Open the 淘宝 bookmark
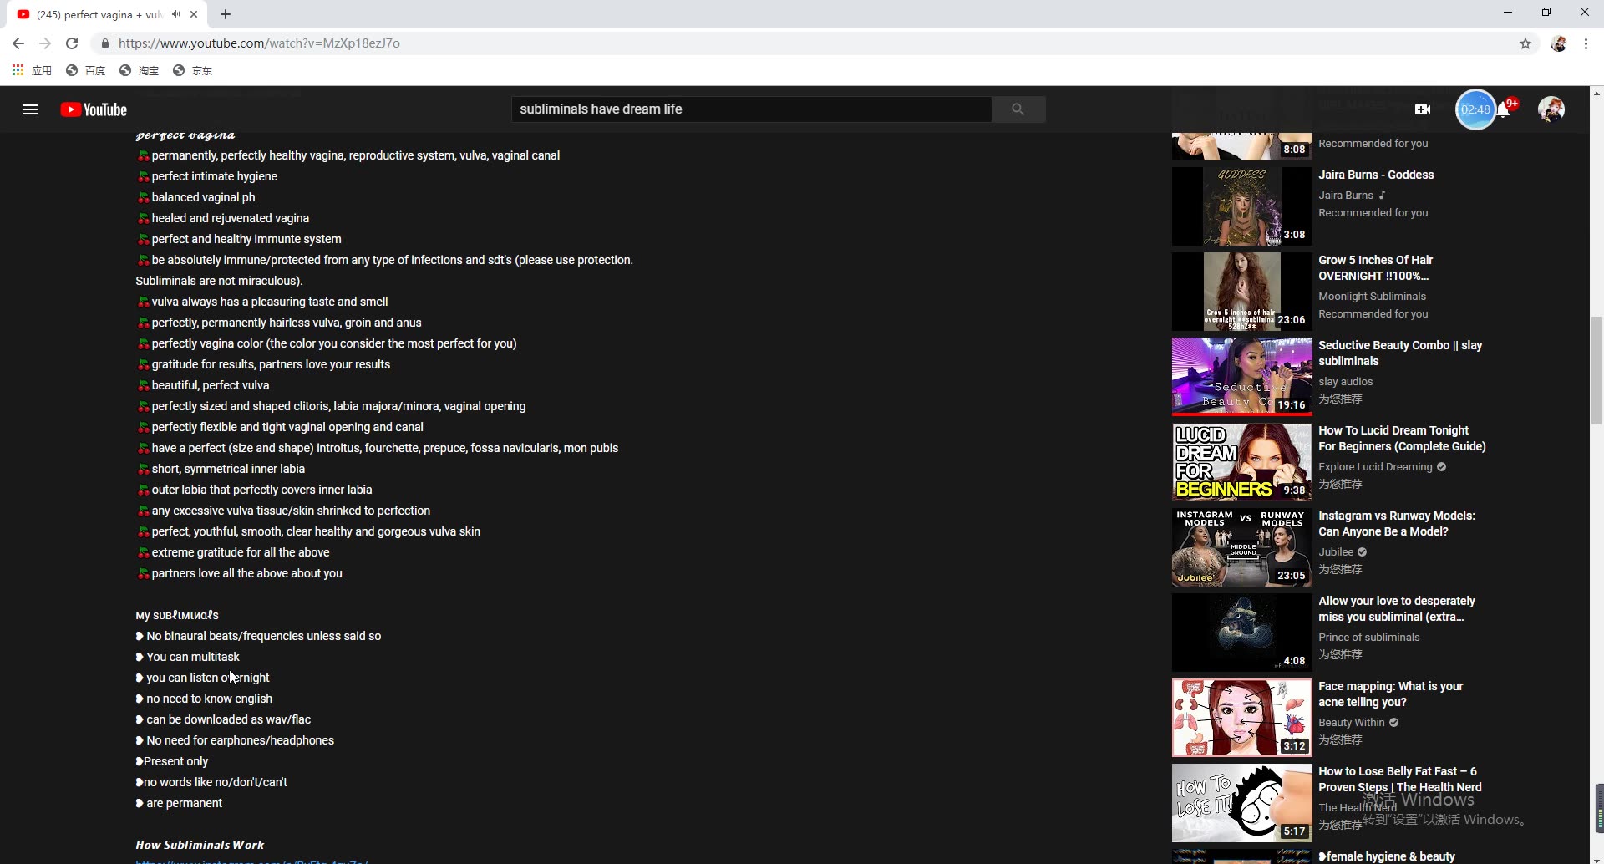Screen dimensions: 1604x864 coord(140,70)
